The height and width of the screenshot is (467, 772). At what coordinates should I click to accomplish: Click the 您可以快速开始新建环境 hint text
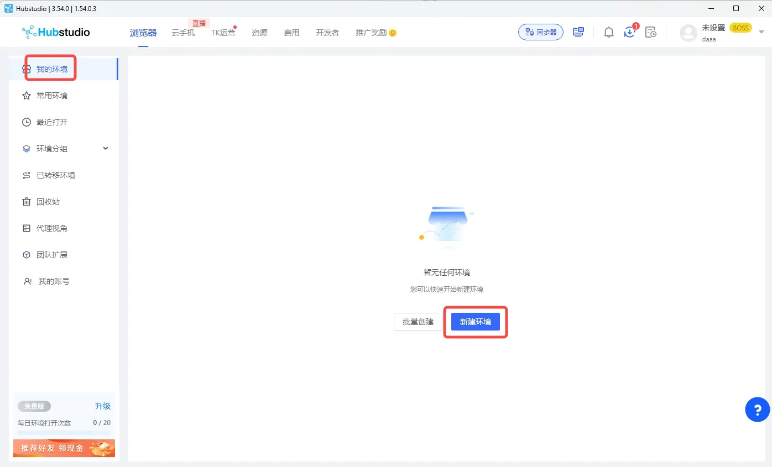447,289
